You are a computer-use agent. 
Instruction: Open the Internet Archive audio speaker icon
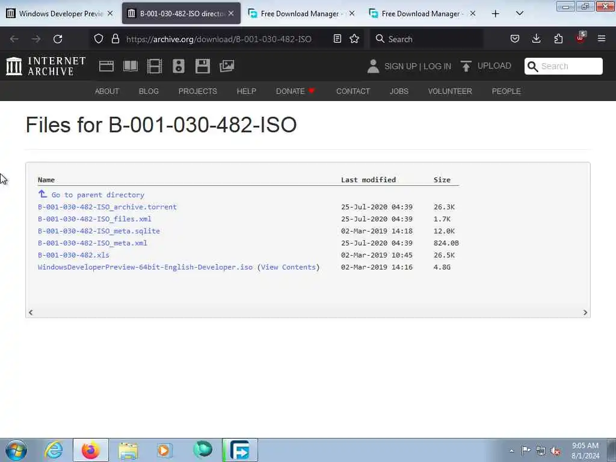coord(178,66)
